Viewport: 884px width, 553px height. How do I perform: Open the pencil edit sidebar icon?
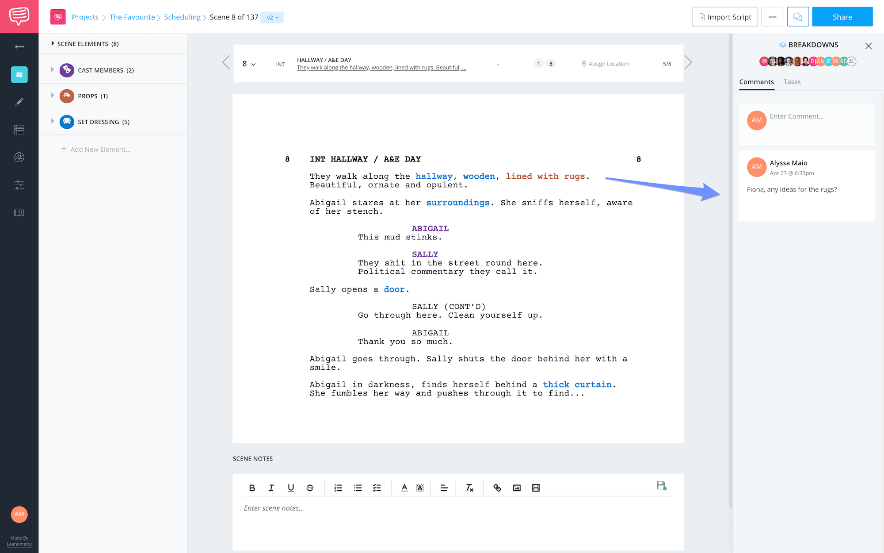click(x=19, y=102)
